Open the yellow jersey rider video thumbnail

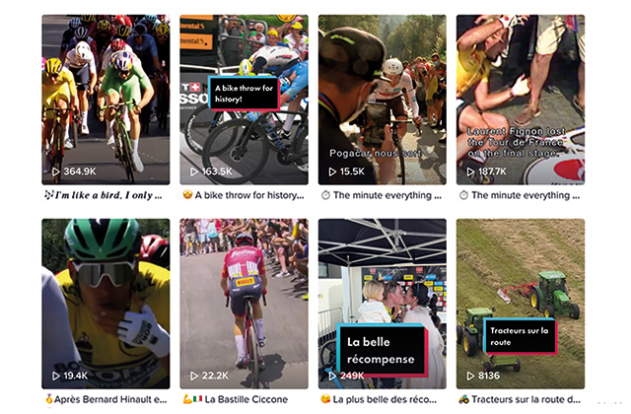[105, 304]
